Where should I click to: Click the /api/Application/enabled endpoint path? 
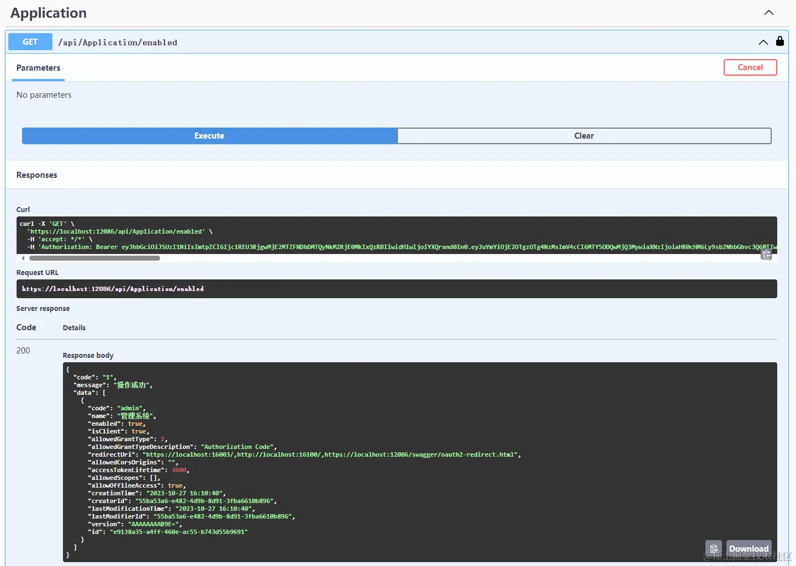(118, 43)
